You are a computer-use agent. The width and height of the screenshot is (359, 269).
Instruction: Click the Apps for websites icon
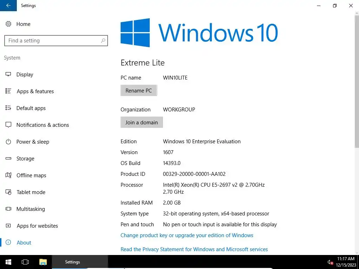coord(8,226)
